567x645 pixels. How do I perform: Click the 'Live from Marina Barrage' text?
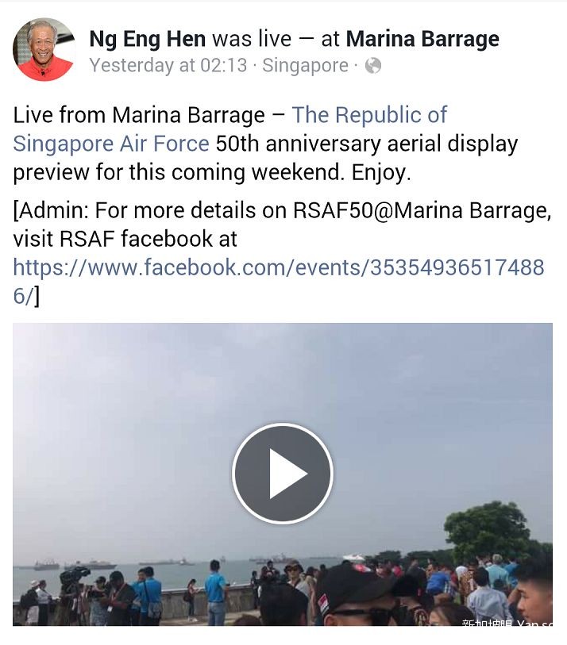139,115
